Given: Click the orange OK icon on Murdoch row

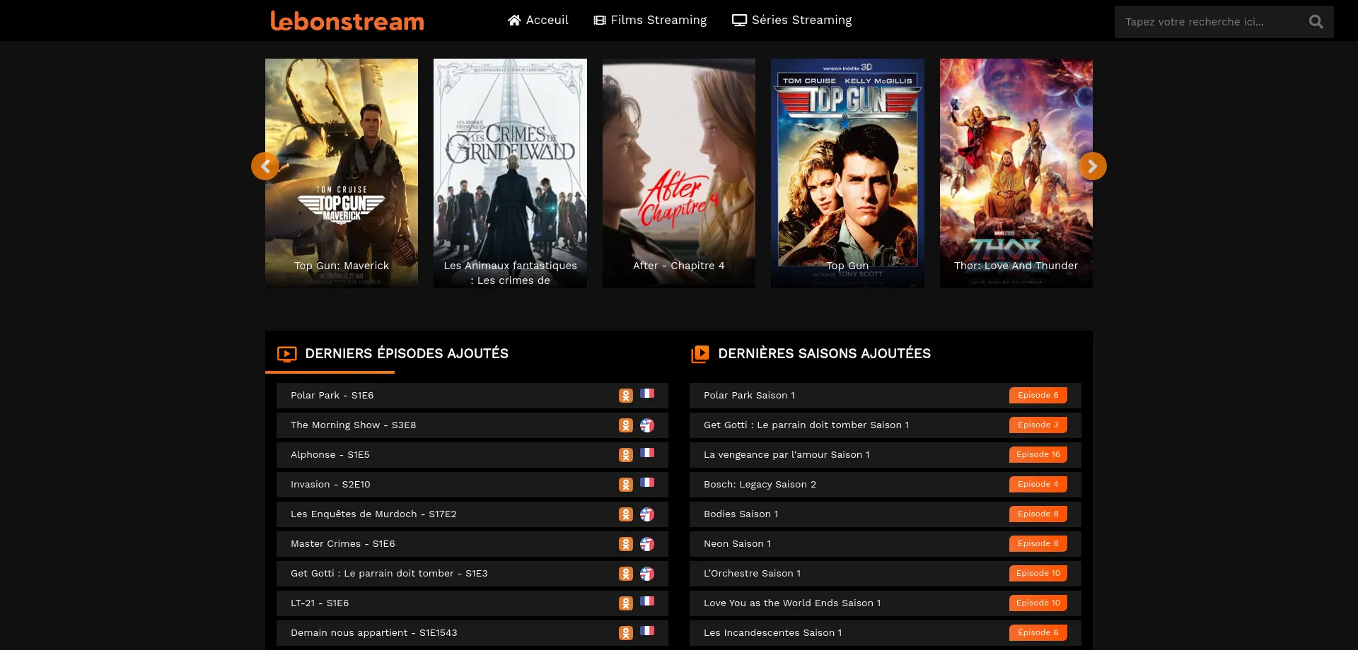Looking at the screenshot, I should tap(626, 514).
